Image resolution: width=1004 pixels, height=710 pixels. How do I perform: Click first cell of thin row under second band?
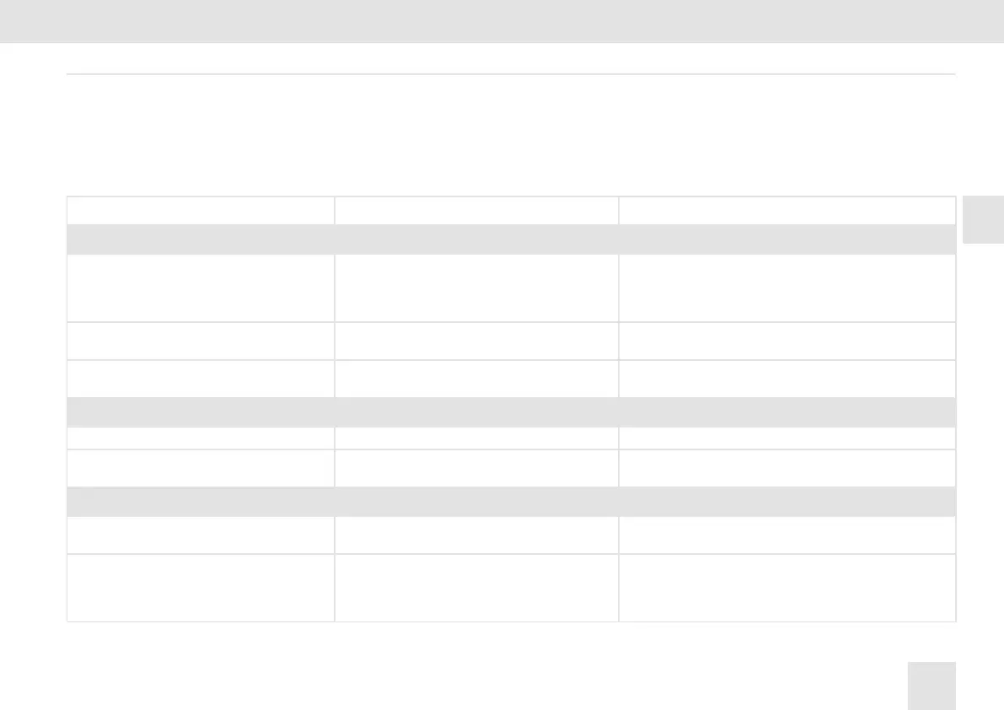(201, 438)
